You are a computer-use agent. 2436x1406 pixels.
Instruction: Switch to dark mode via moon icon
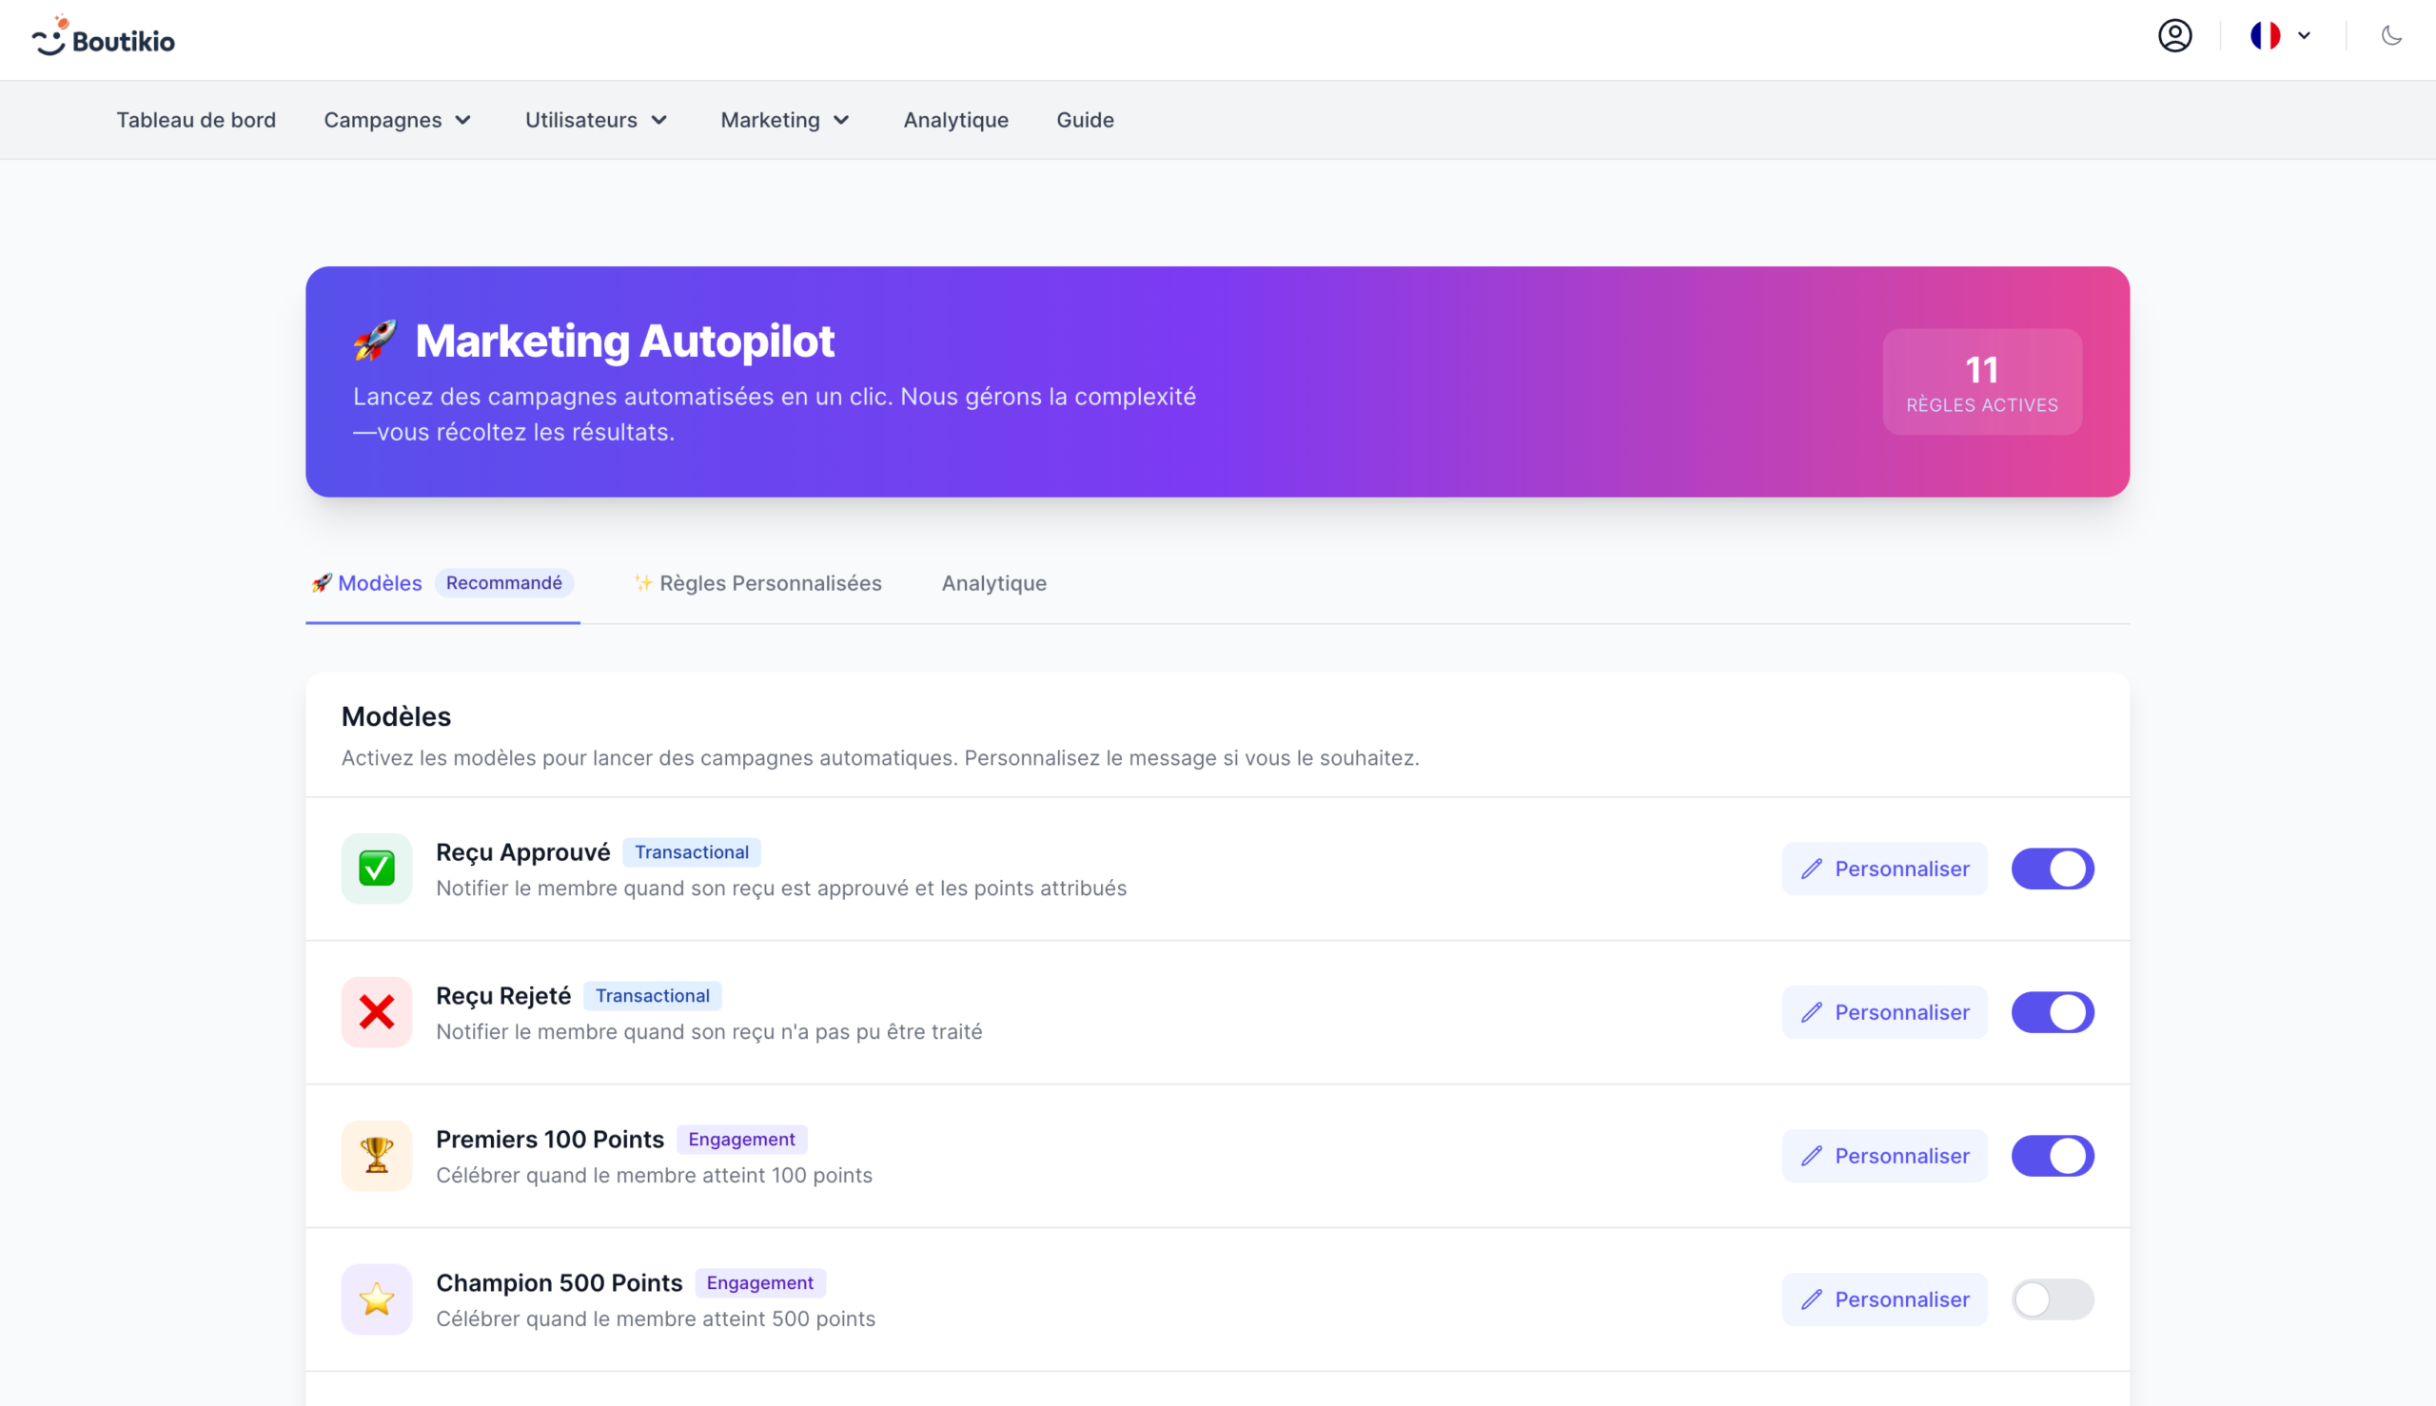click(x=2390, y=36)
